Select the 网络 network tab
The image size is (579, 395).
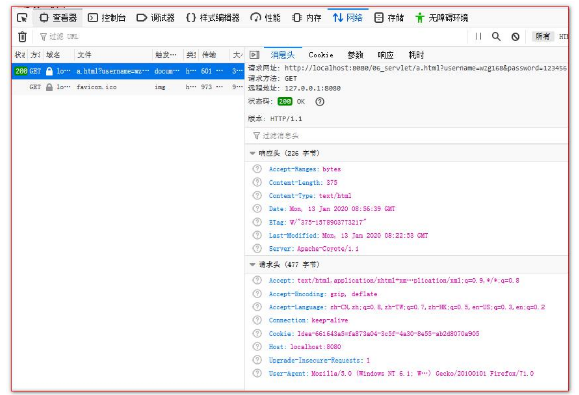tap(347, 18)
